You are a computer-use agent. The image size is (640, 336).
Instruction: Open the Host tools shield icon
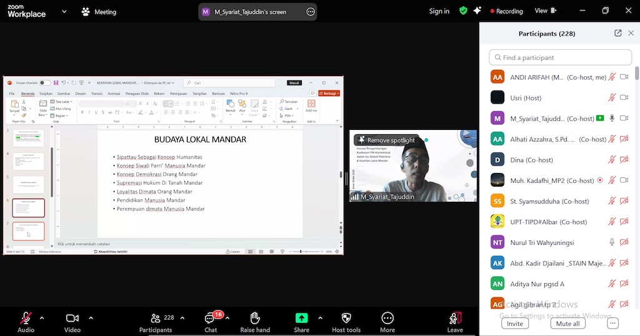pyautogui.click(x=346, y=319)
